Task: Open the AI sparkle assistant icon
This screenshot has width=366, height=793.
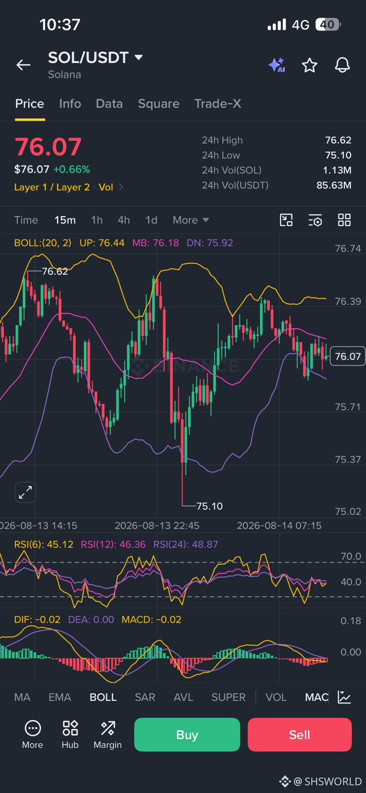Action: tap(277, 65)
